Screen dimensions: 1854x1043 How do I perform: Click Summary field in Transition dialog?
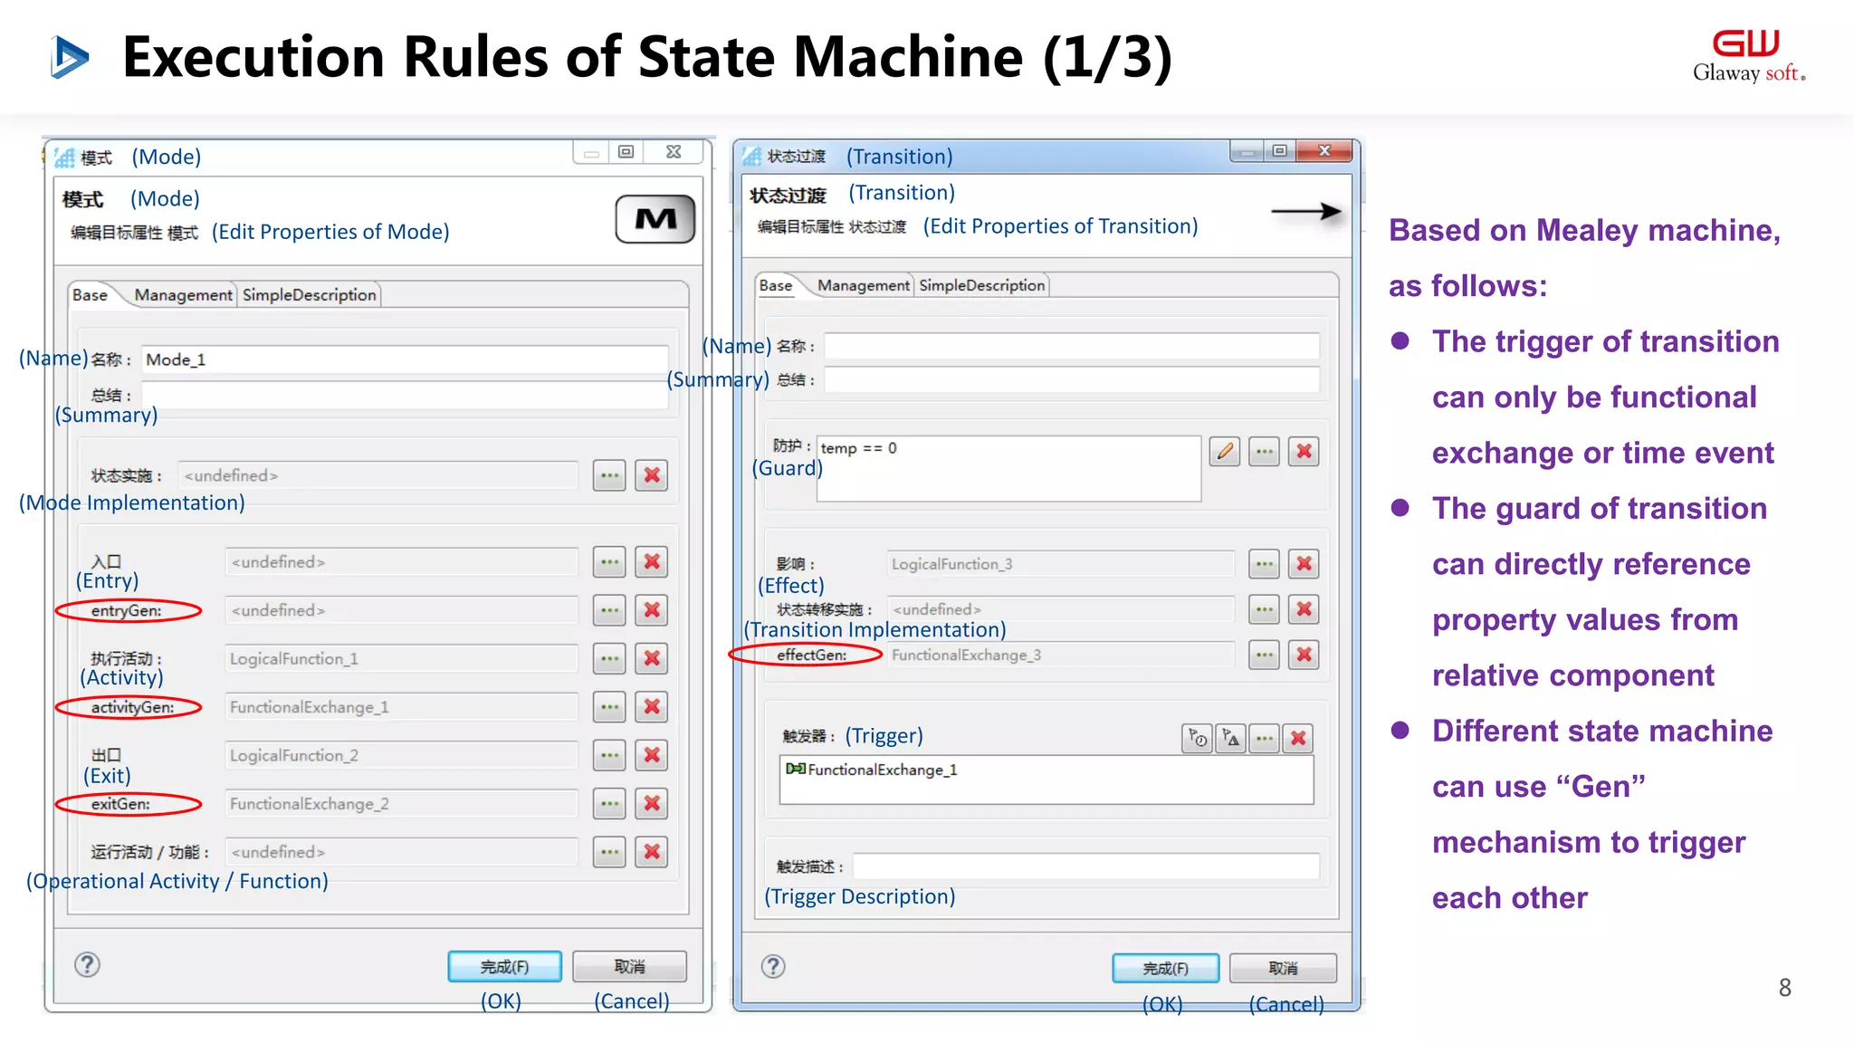tap(1072, 379)
